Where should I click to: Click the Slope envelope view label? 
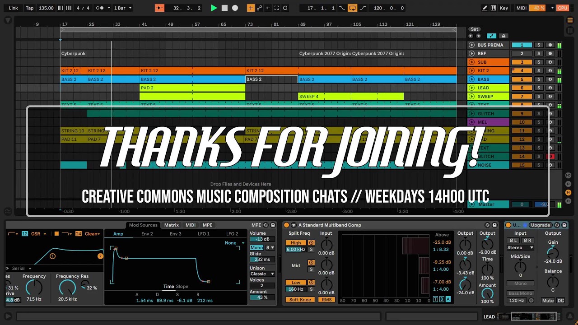click(182, 287)
